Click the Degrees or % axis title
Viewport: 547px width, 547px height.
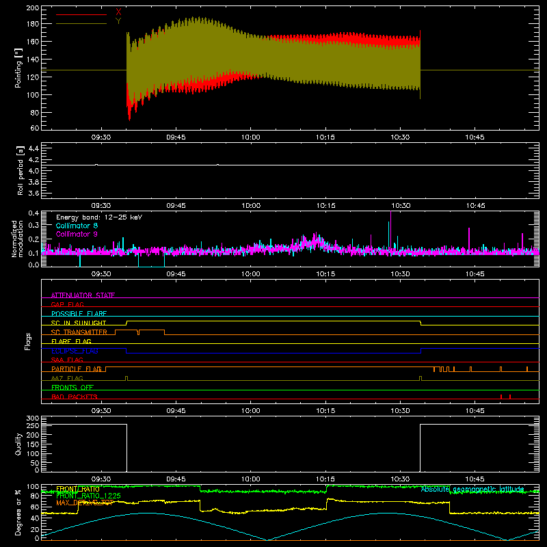click(x=18, y=512)
